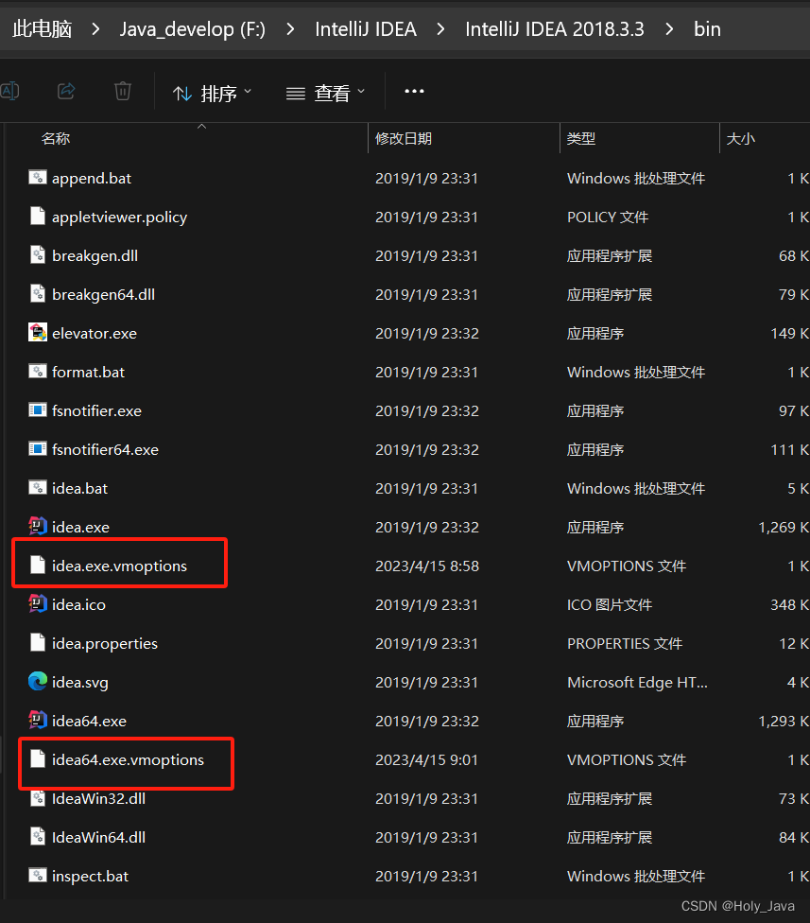Click the fsnotifier.exe icon
Screen dimensions: 810x923
point(38,409)
